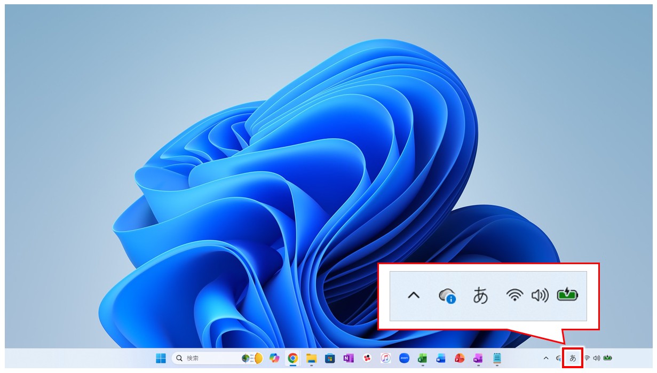The width and height of the screenshot is (657, 373).
Task: Open the Windows Start menu
Action: 161,358
